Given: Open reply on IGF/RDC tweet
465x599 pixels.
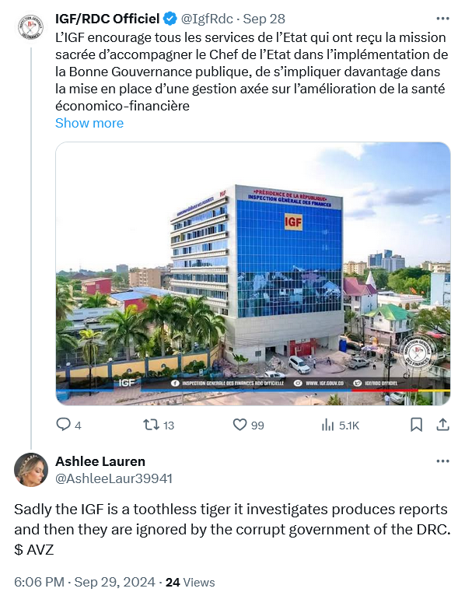Looking at the screenshot, I should [x=68, y=425].
